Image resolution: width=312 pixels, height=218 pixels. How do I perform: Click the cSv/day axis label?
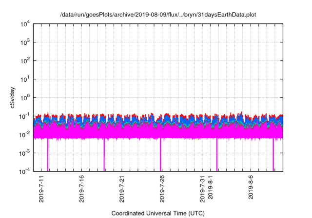pyautogui.click(x=13, y=97)
